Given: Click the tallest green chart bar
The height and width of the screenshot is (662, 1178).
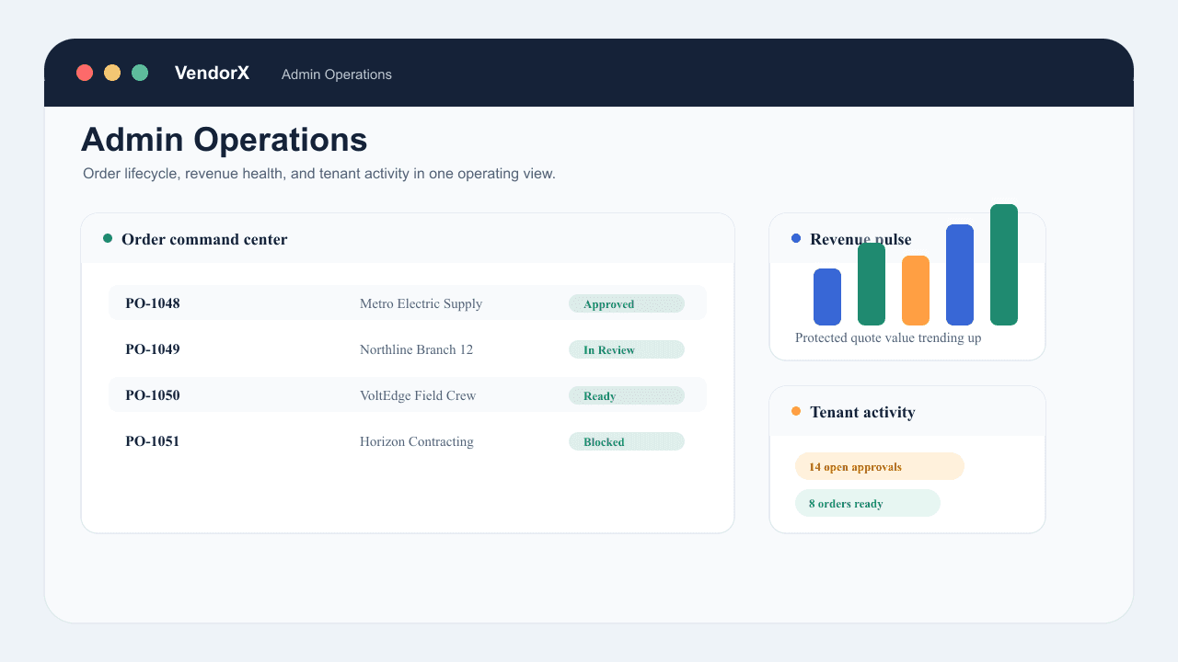Looking at the screenshot, I should coord(1004,265).
